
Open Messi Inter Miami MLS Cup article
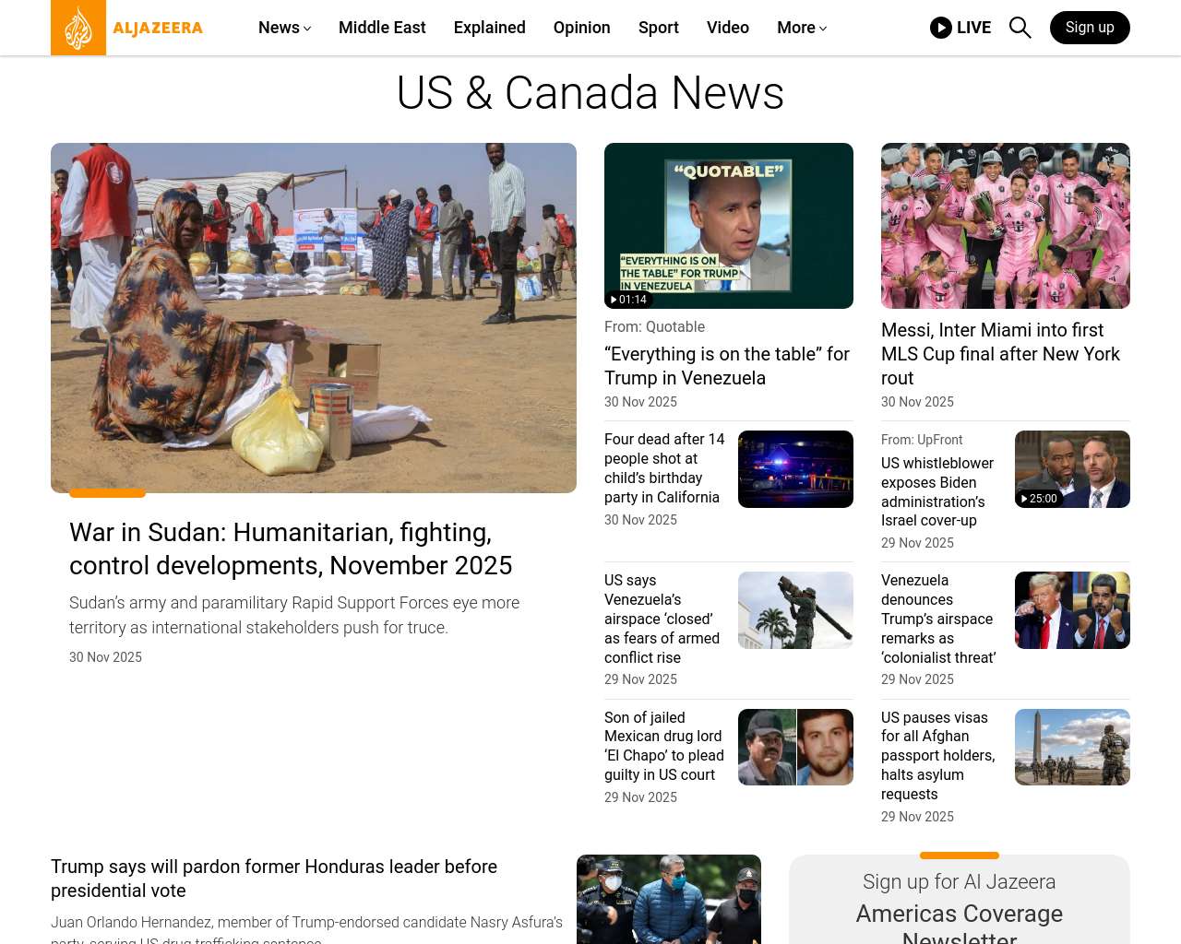coord(1000,354)
